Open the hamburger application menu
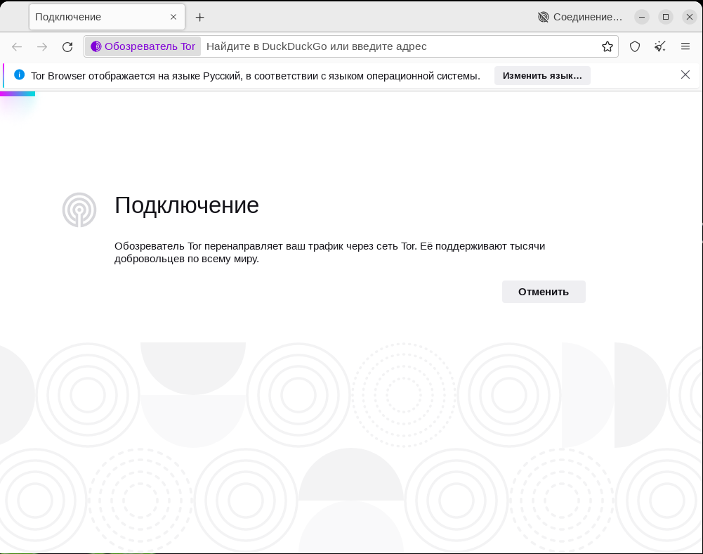This screenshot has width=703, height=554. click(x=685, y=46)
